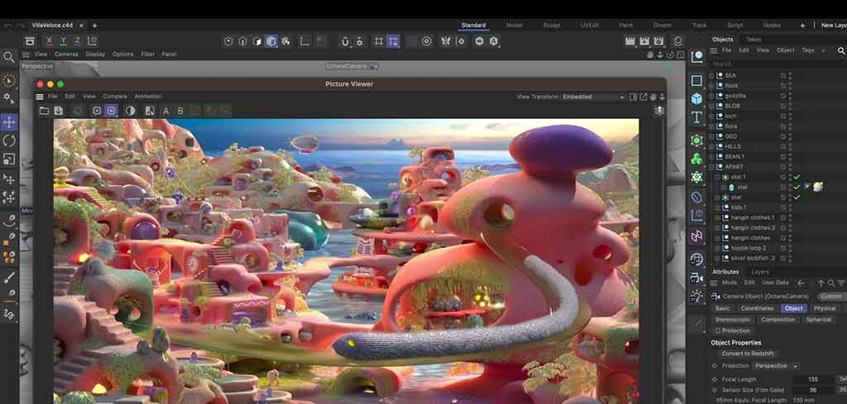Screen dimensions: 847x404
Task: Select the Move tool in left toolbar
Action: [9, 122]
